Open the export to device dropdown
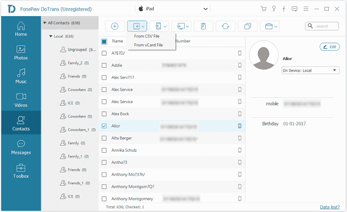 [159, 26]
